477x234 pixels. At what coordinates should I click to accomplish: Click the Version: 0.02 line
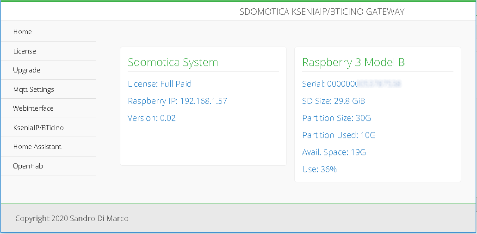(x=152, y=118)
